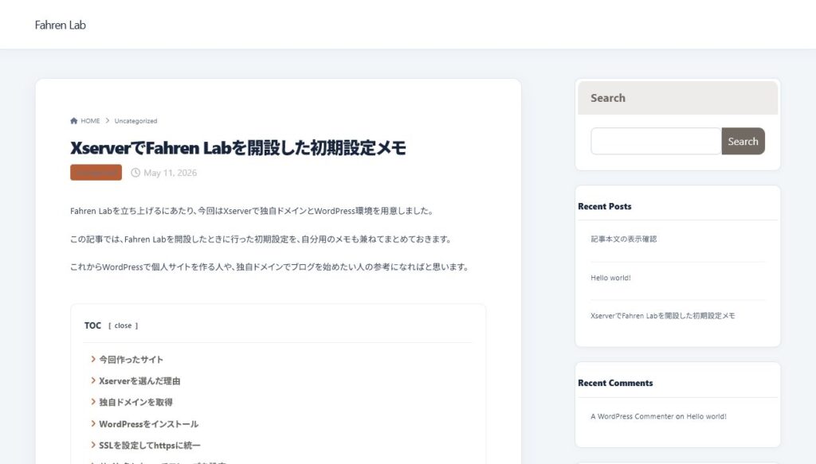
Task: Open Uncategorized breadcrumb link
Action: [135, 120]
